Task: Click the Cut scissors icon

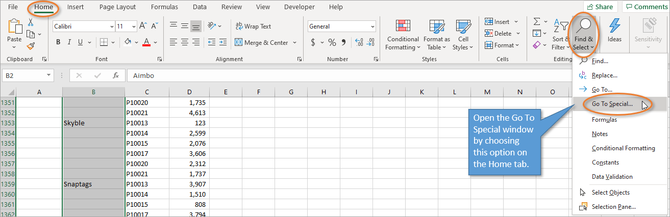Action: coord(31,22)
